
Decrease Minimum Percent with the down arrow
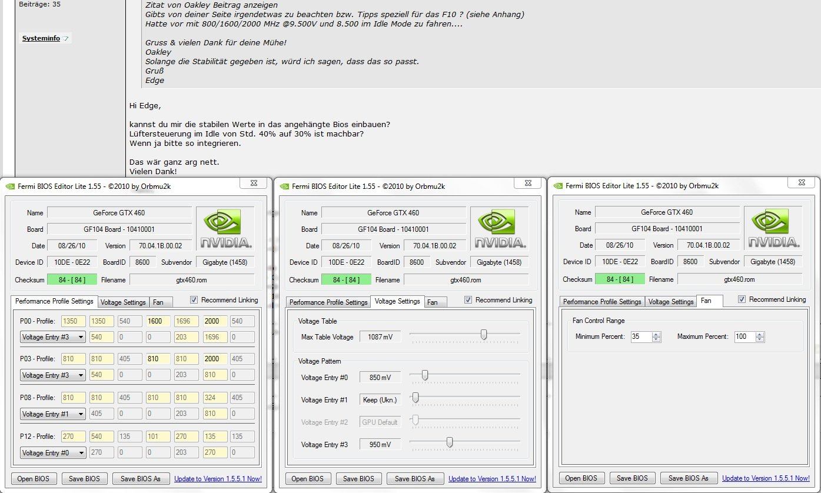[x=657, y=339]
